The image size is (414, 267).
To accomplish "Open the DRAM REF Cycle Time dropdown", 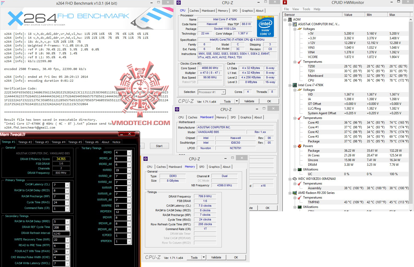I will [x=67, y=227].
